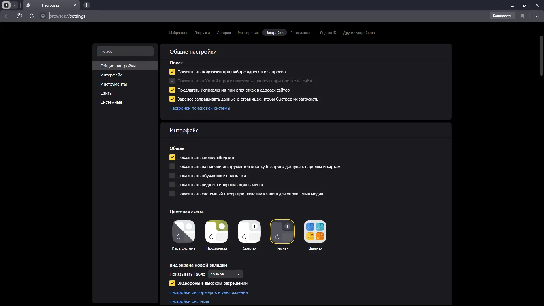This screenshot has height=306, width=544.
Task: Choose the Цветная color scheme
Action: [x=315, y=231]
